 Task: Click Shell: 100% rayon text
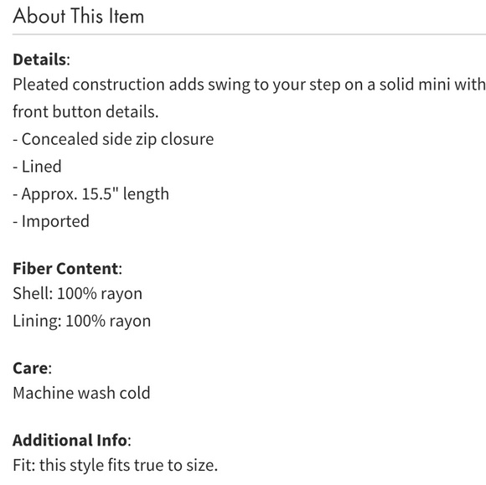pos(77,293)
